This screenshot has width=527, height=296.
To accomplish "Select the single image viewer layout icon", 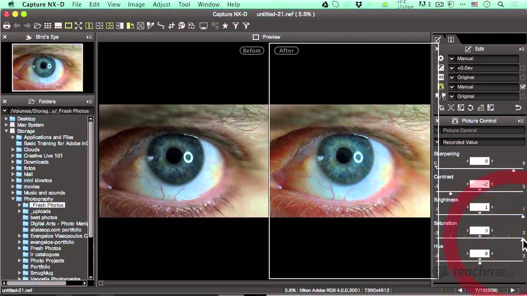I will [x=68, y=25].
